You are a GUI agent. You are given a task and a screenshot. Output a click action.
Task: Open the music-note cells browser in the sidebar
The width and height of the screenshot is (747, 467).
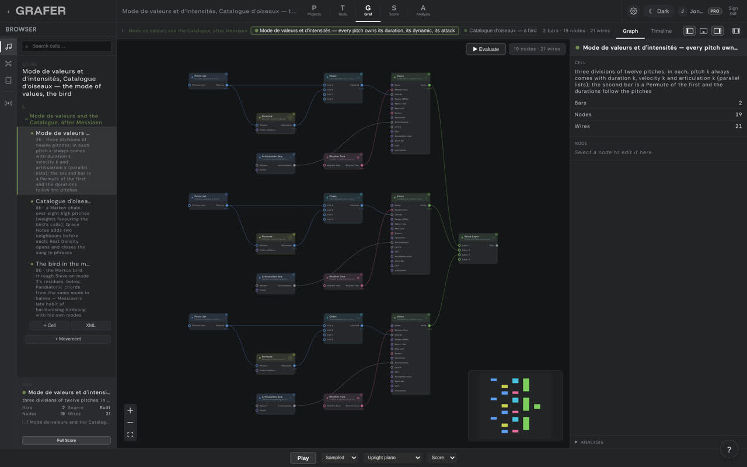8,47
